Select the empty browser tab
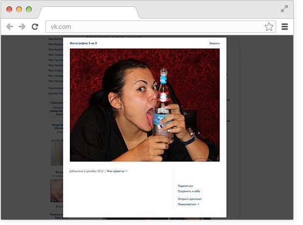Screen dimensions: 303x225 pos(89,13)
